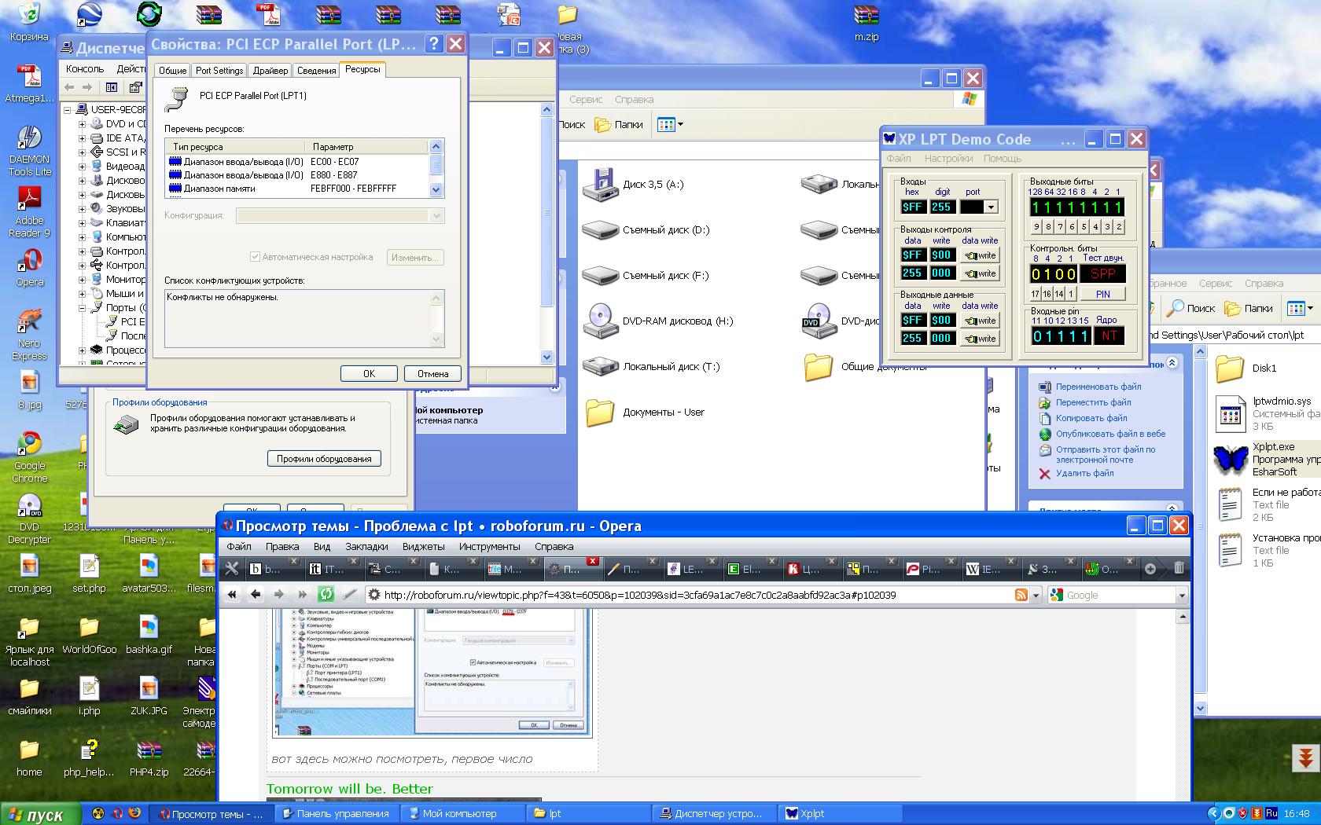Collapse the Порты tree node in Device Manager
1321x825 pixels.
coord(82,308)
